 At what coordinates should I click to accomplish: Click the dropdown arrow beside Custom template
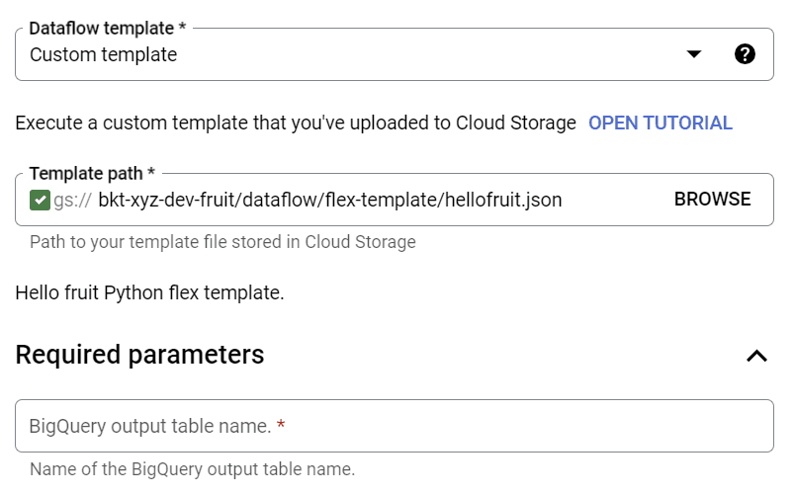click(694, 53)
